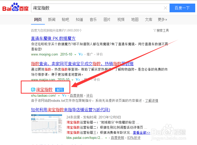Open 百度快照 for shu.taobao.com

(76, 96)
